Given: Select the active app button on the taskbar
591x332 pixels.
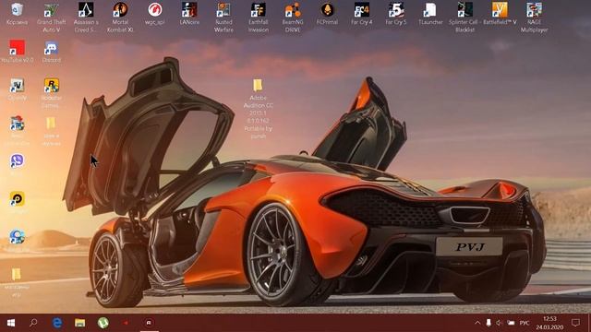Looking at the screenshot, I should tap(149, 323).
